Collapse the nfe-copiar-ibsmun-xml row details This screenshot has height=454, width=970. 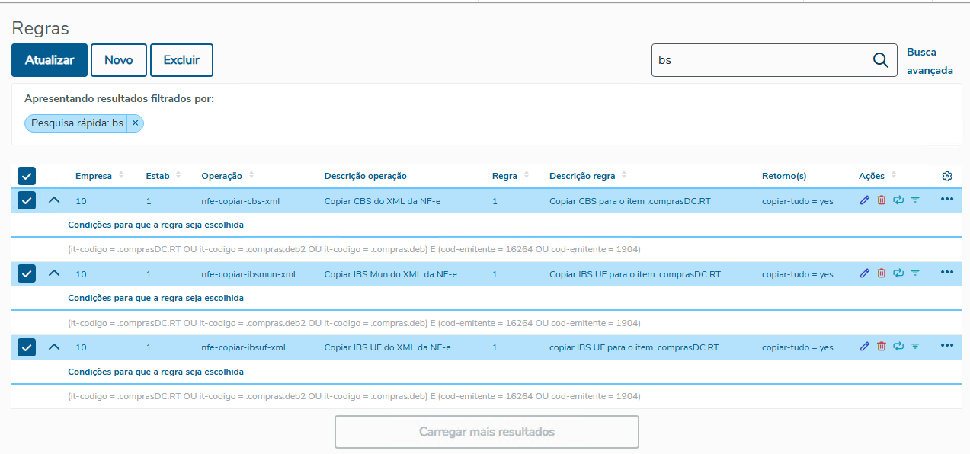(53, 273)
